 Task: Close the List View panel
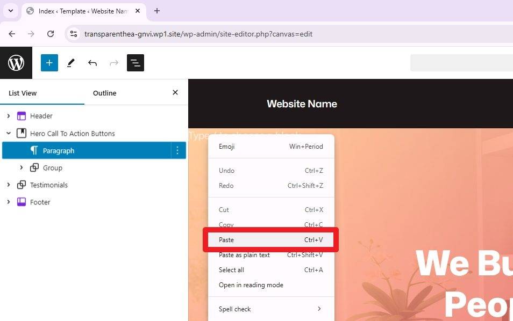point(175,92)
